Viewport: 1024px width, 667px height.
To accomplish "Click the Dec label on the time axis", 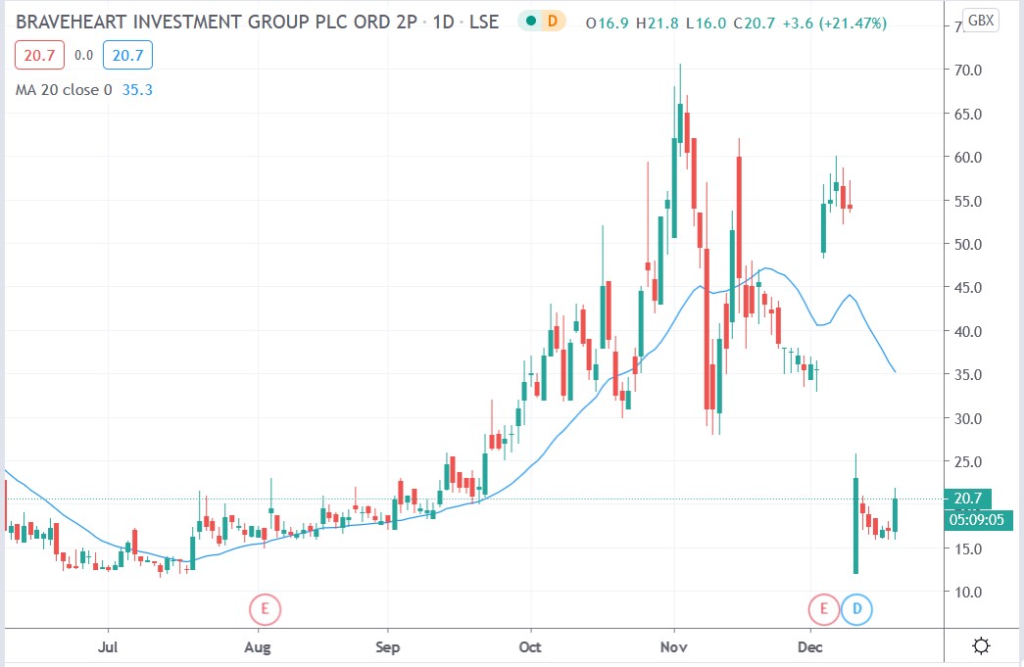I will click(809, 647).
